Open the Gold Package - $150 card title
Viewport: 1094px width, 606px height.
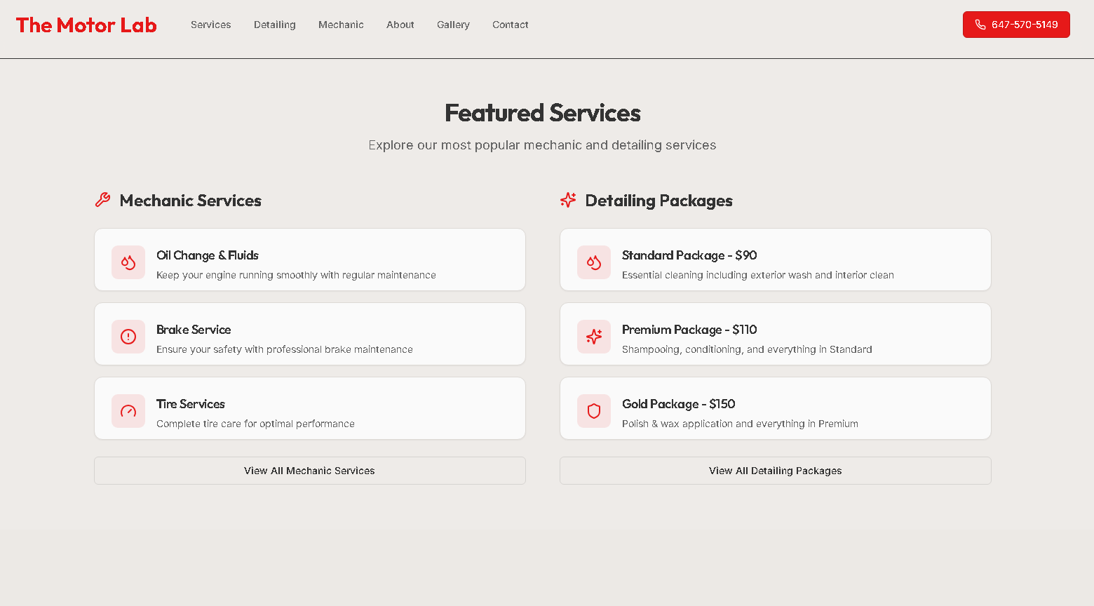[678, 404]
